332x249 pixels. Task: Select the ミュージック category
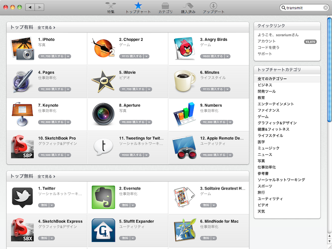click(268, 148)
